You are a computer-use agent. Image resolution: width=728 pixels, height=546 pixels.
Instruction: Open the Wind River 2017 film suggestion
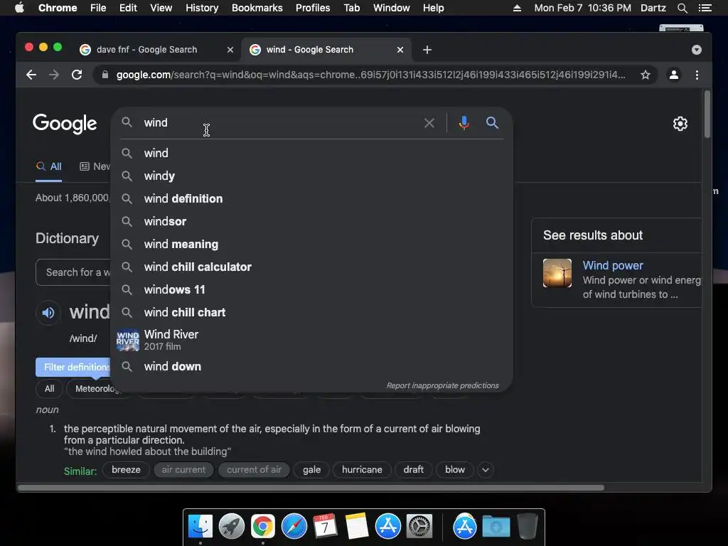[311, 340]
